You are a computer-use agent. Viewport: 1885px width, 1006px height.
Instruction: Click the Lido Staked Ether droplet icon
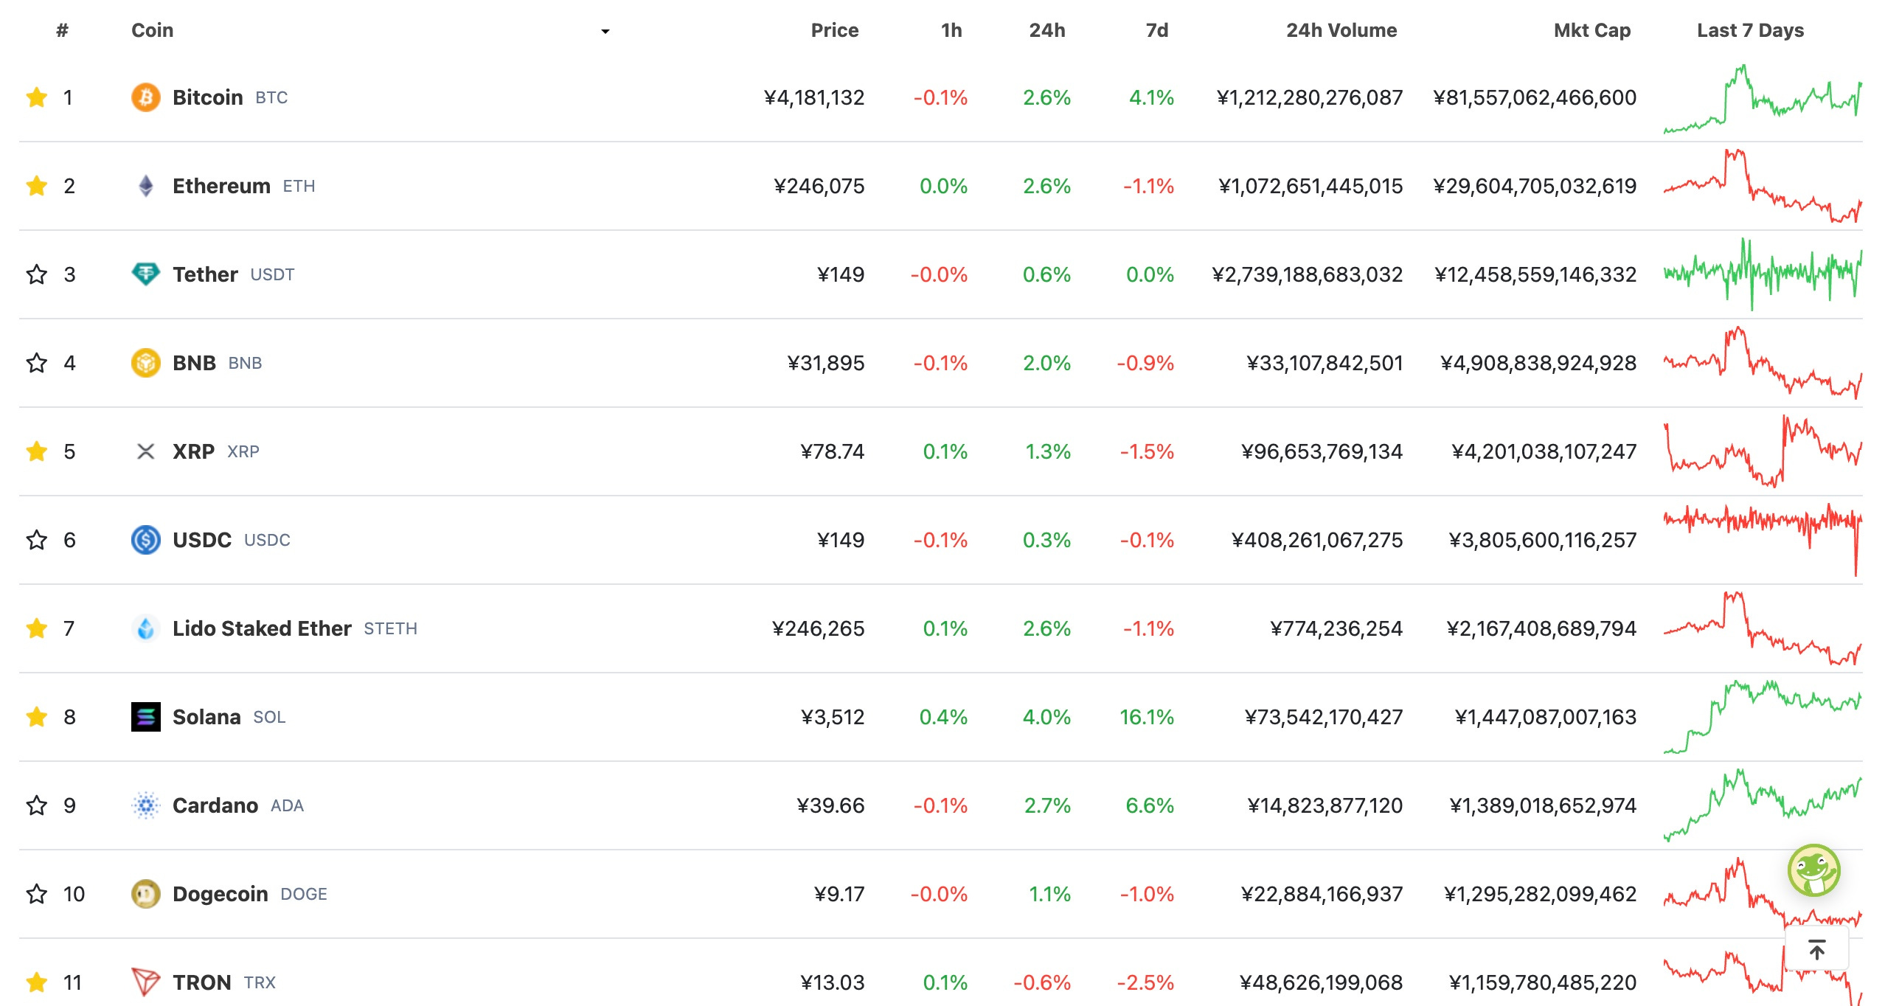146,628
